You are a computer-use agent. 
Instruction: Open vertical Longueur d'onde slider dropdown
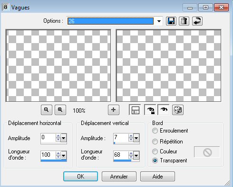coord(136,156)
